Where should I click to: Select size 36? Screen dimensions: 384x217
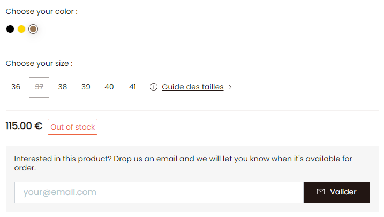pyautogui.click(x=16, y=87)
